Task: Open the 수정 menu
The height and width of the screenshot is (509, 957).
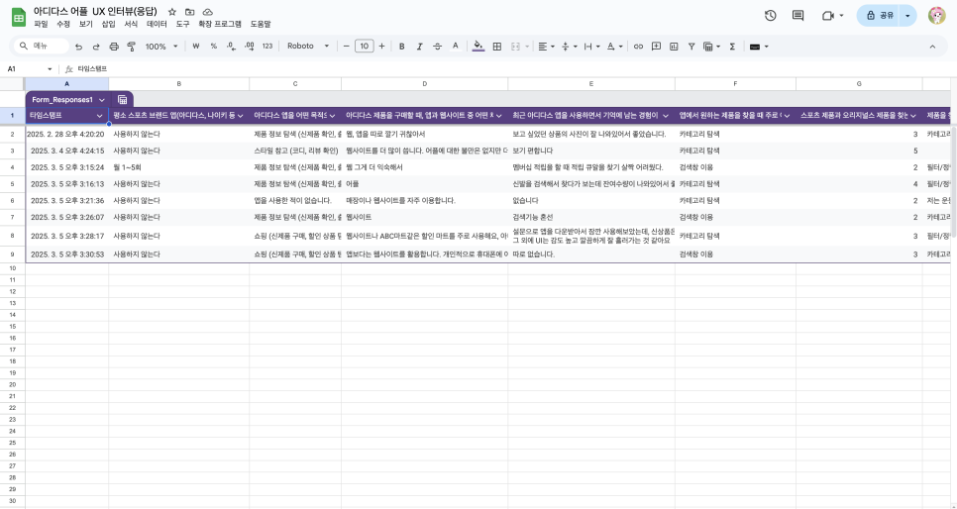Action: [63, 25]
